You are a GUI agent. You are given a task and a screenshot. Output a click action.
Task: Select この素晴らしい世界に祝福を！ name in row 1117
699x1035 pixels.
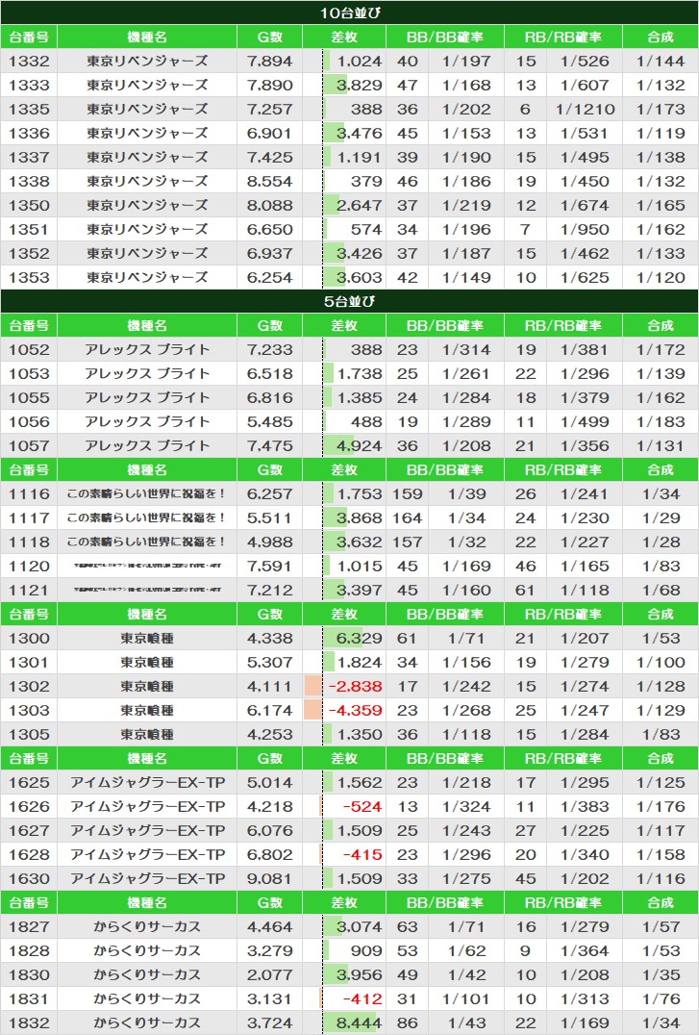(147, 518)
